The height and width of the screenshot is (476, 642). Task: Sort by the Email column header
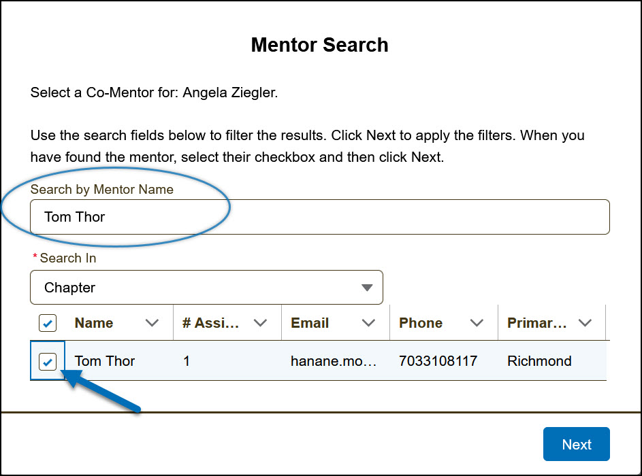click(310, 323)
